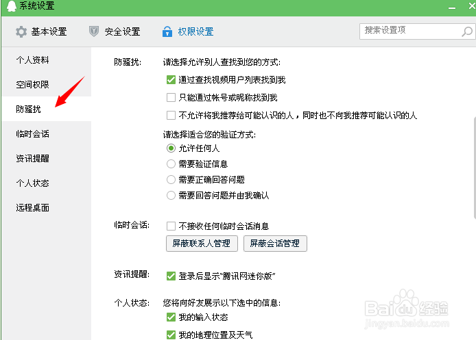Select 远程桌面 in the sidebar
The height and width of the screenshot is (340, 476).
tap(47, 208)
